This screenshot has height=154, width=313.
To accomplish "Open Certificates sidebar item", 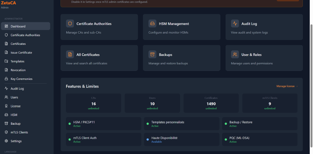I will tap(26, 44).
